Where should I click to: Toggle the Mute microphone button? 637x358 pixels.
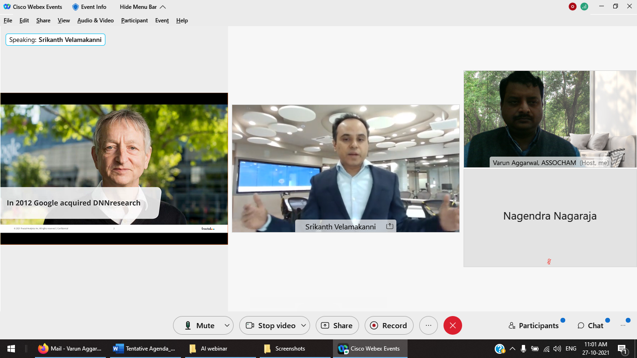pos(200,325)
